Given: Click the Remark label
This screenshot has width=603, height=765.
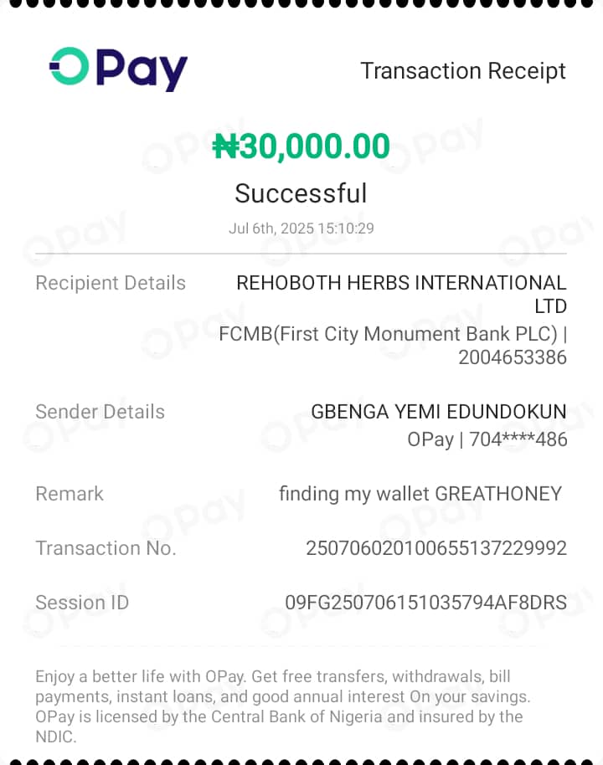Looking at the screenshot, I should click(x=70, y=494).
